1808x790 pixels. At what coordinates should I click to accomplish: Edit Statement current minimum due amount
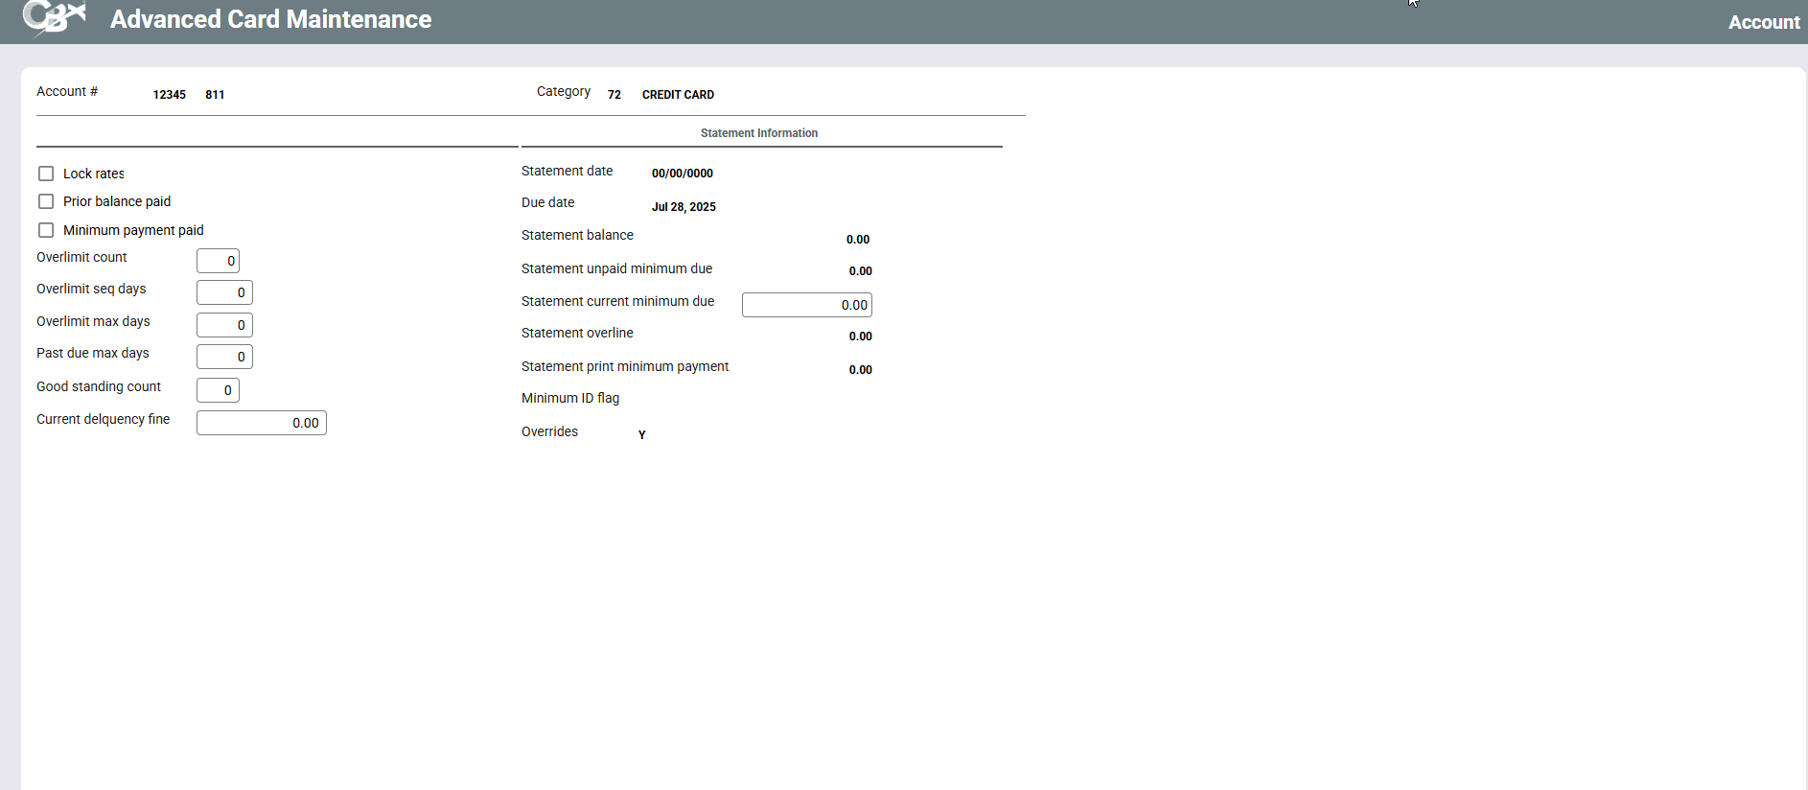pyautogui.click(x=806, y=305)
